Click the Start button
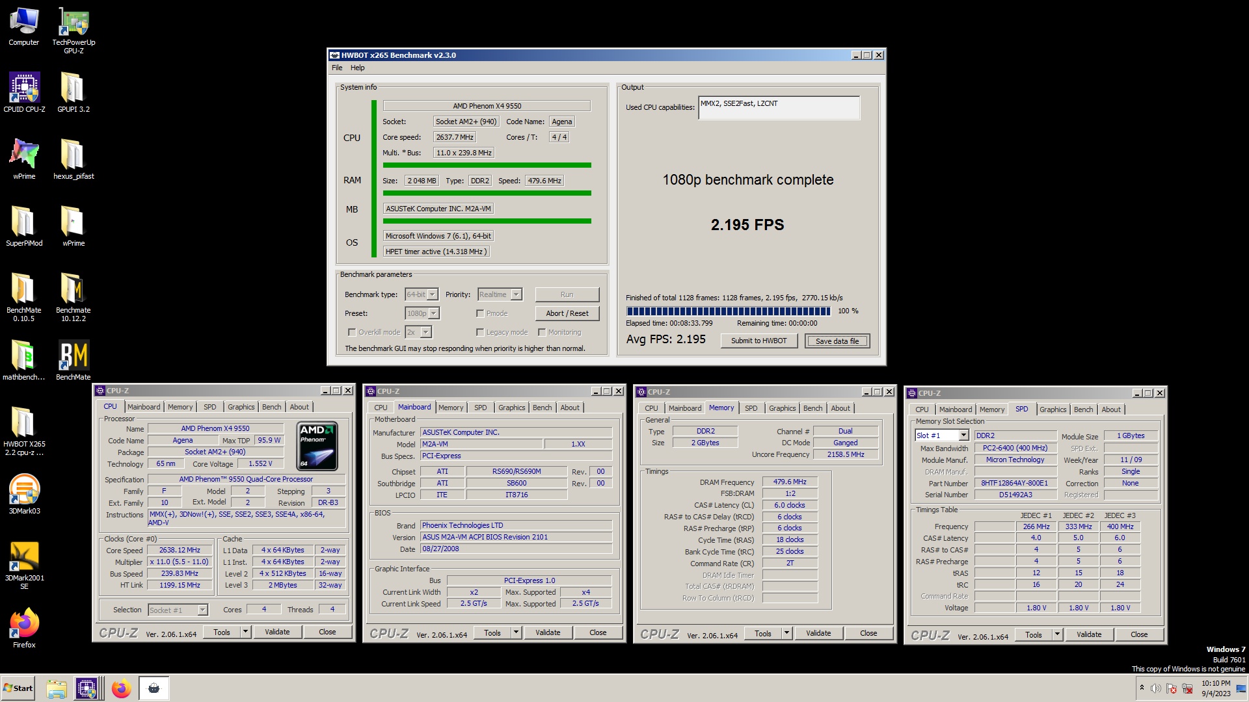This screenshot has width=1249, height=702. (x=18, y=688)
